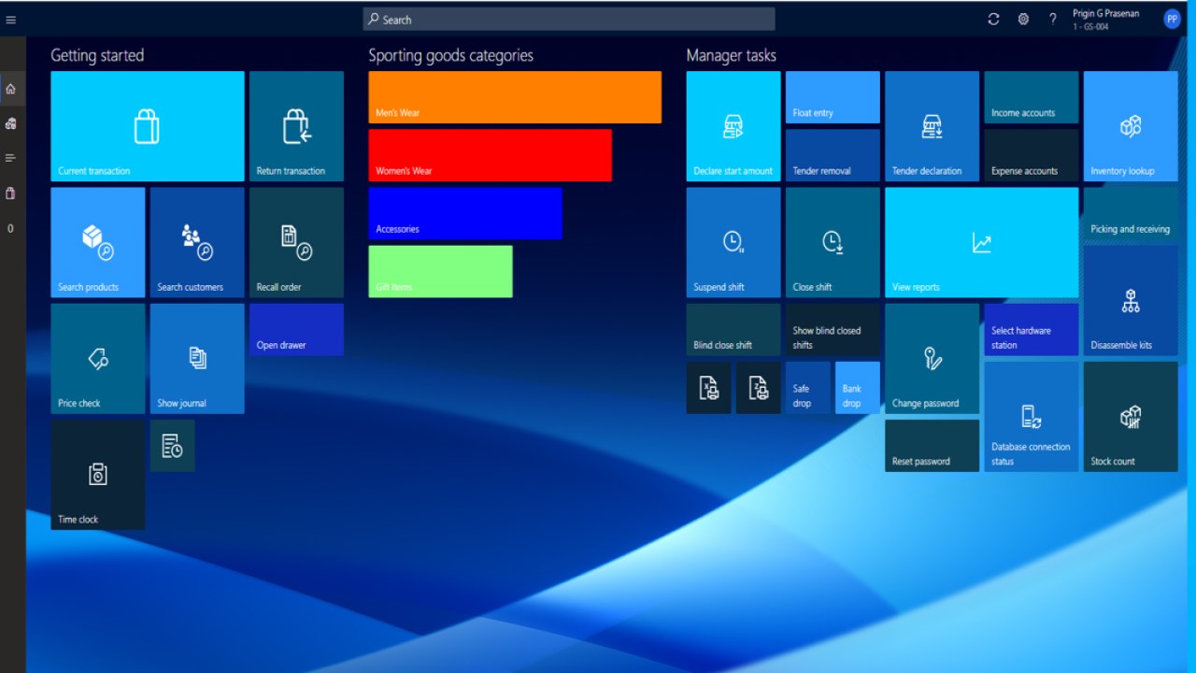Open the View reports tile
This screenshot has width=1196, height=673.
[x=982, y=242]
